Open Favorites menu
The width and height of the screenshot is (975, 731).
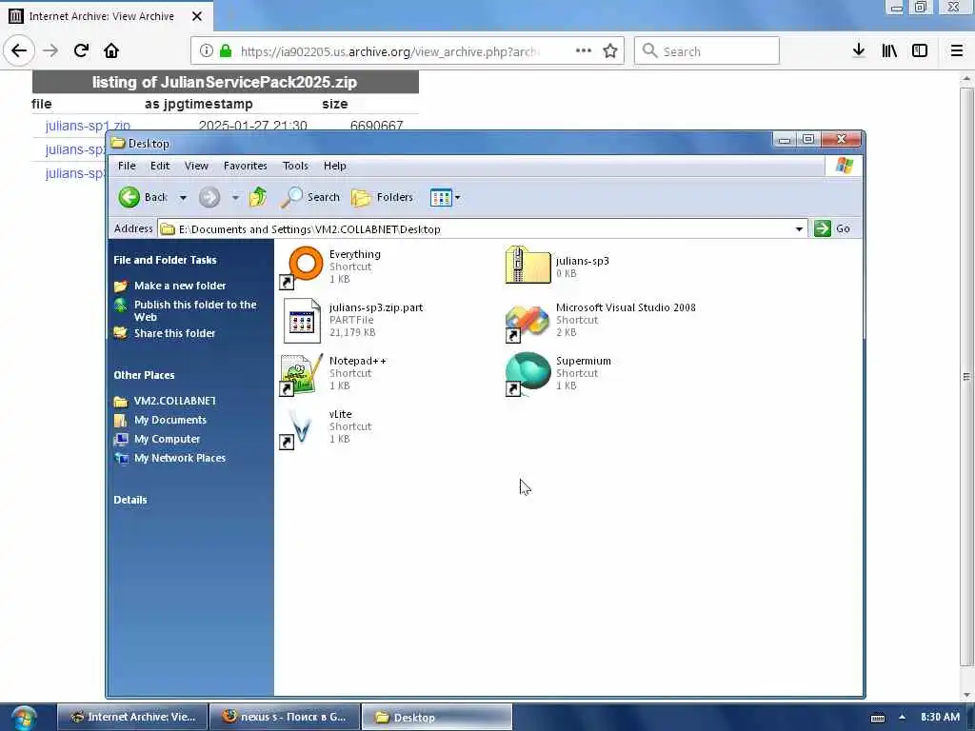point(245,166)
